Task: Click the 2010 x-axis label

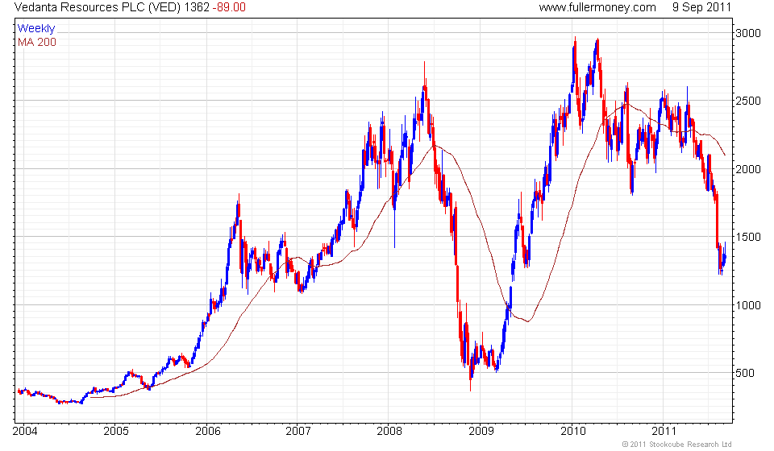Action: point(573,432)
